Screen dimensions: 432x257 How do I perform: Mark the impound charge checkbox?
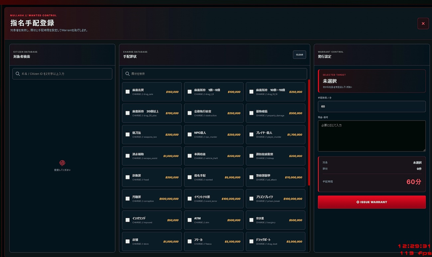tap(128, 220)
